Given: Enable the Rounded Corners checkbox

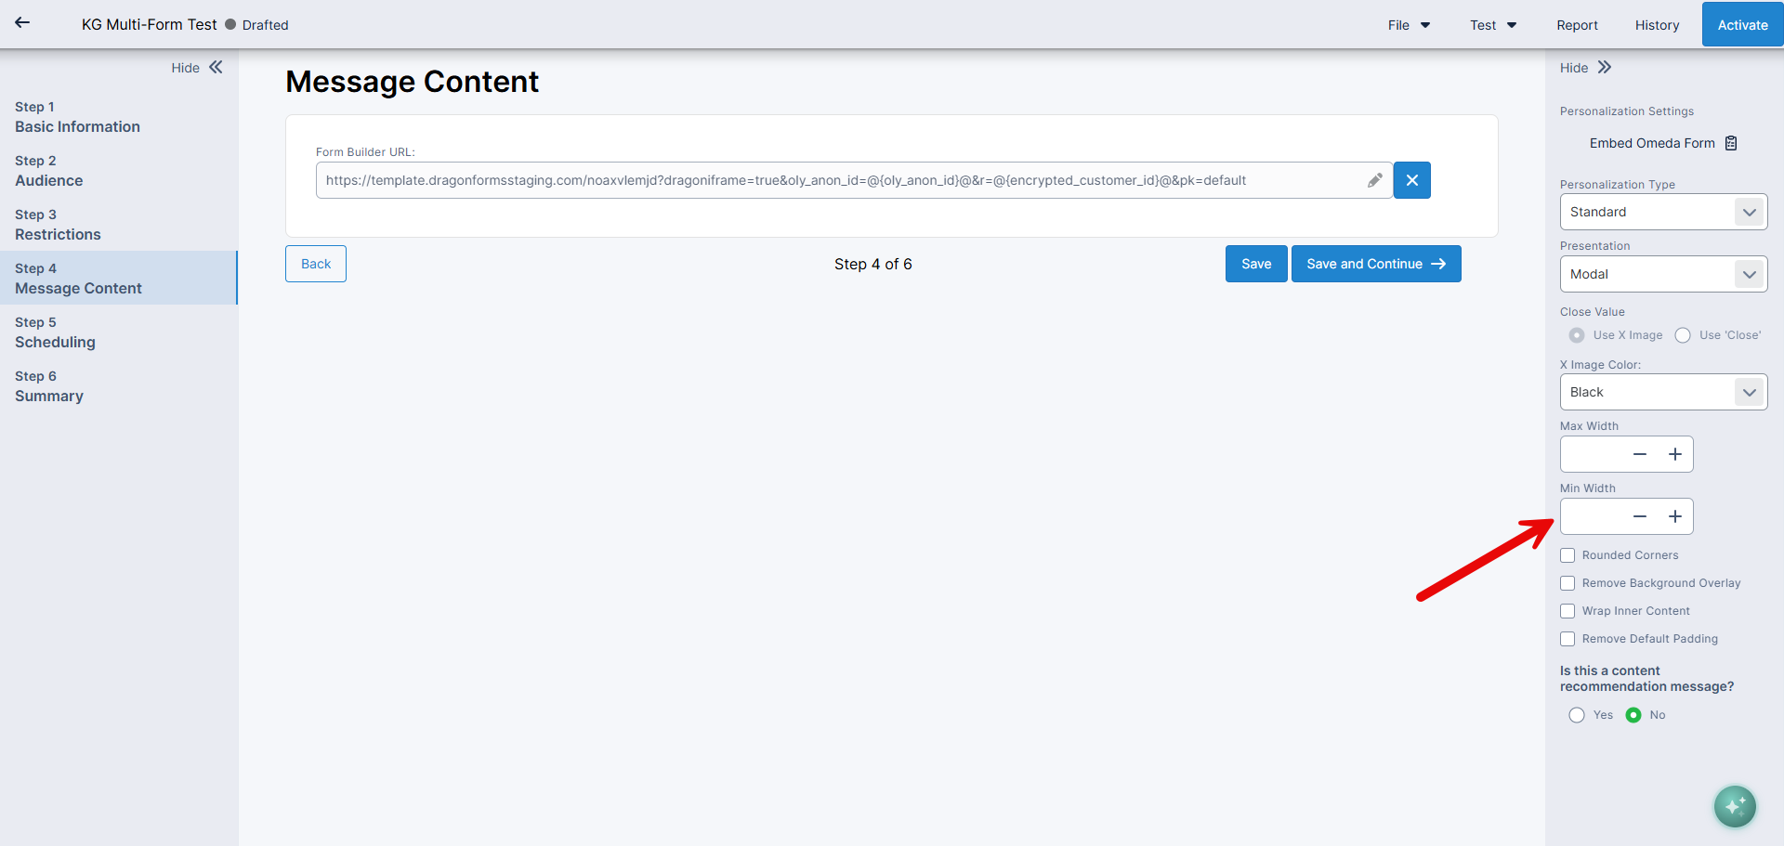Looking at the screenshot, I should tap(1568, 555).
